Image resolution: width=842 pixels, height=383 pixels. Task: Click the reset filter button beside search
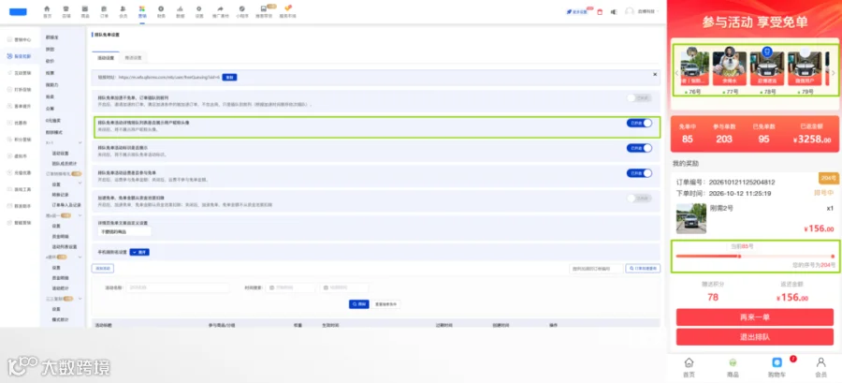point(386,304)
